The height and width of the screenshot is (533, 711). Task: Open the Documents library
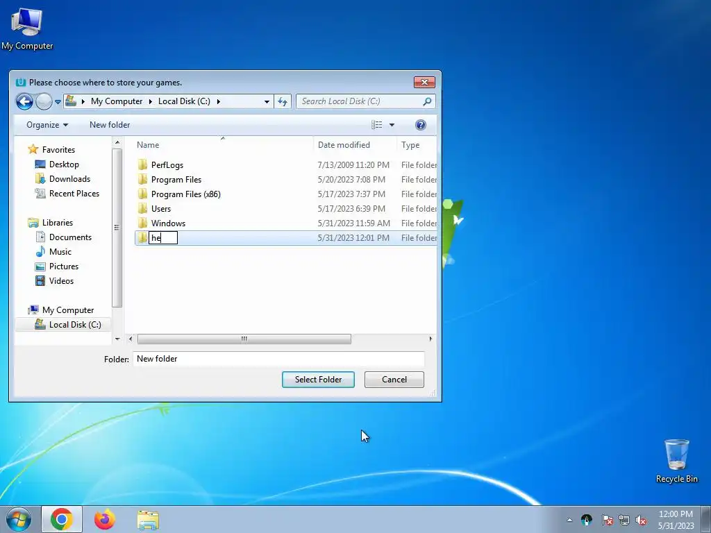pos(70,237)
